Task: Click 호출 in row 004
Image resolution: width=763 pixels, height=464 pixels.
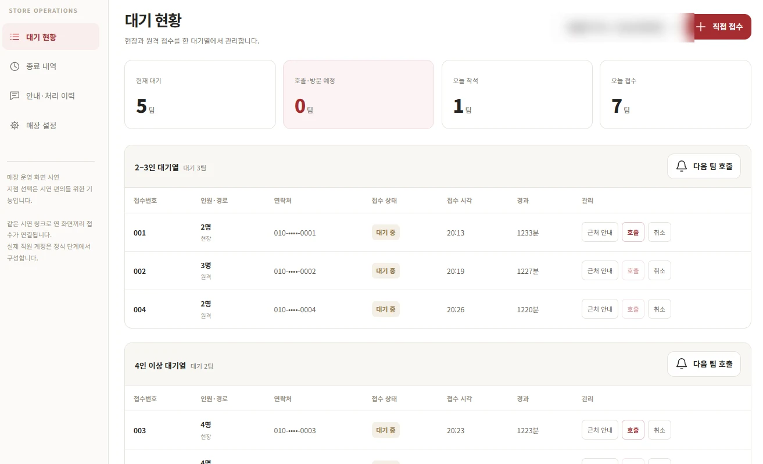Action: point(633,309)
